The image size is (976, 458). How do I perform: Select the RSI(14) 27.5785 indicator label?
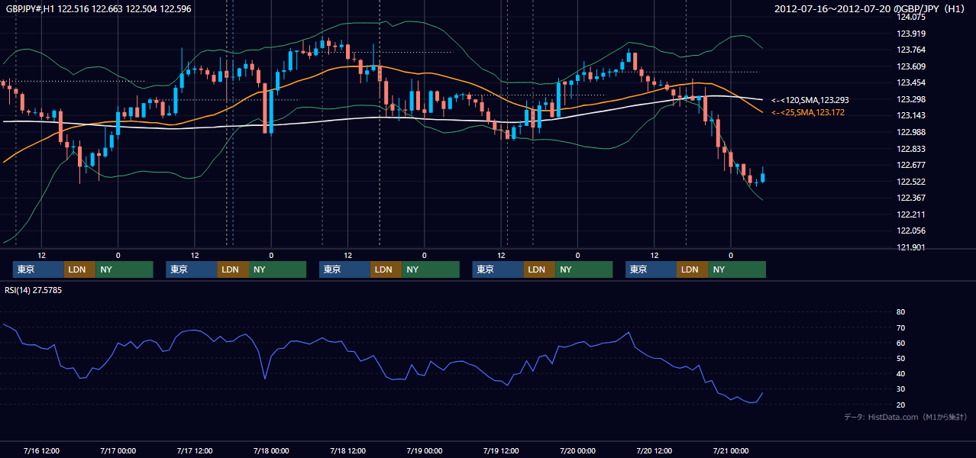34,291
